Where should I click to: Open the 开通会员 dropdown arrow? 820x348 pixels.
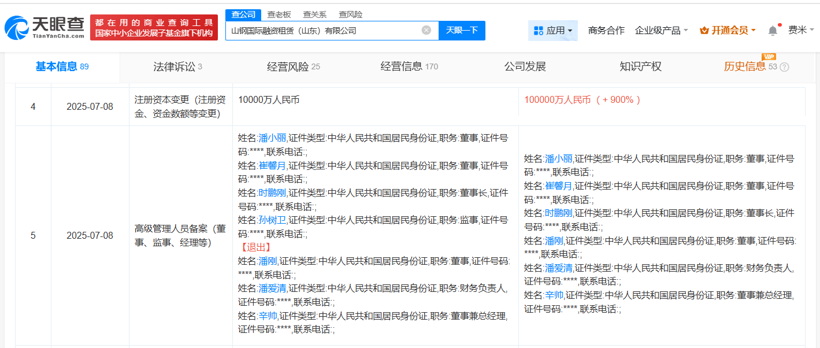(753, 31)
